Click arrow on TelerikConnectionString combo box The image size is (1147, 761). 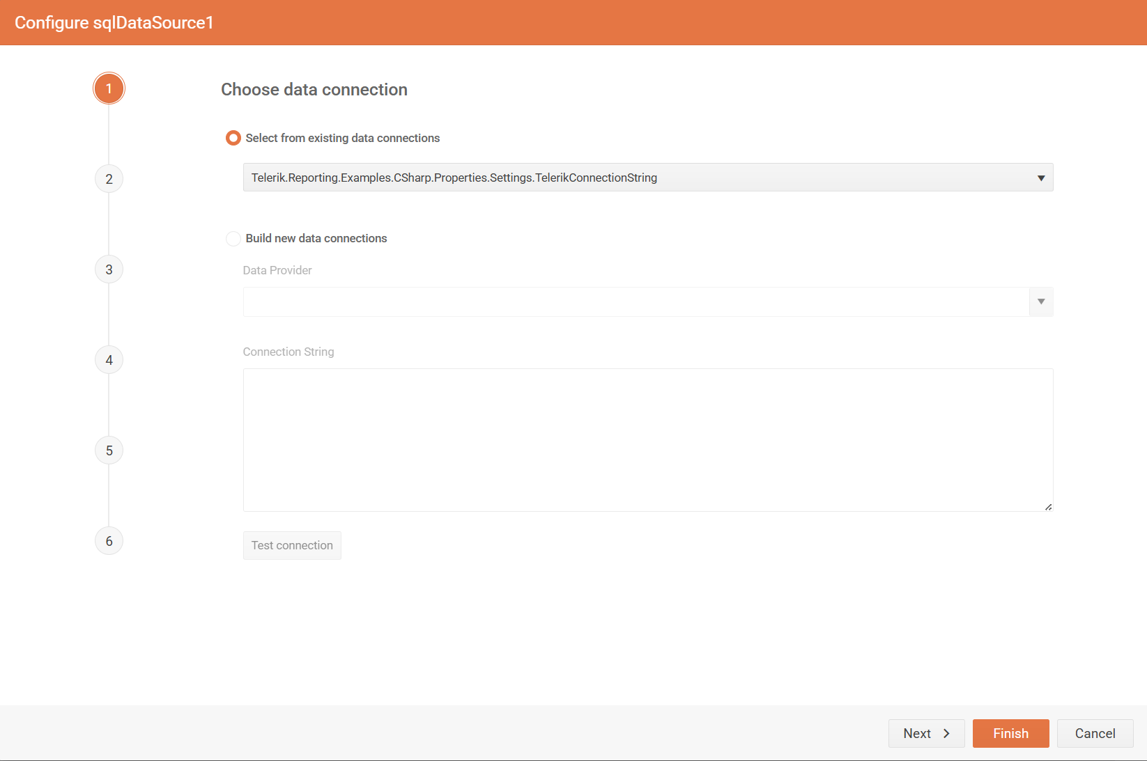tap(1040, 178)
